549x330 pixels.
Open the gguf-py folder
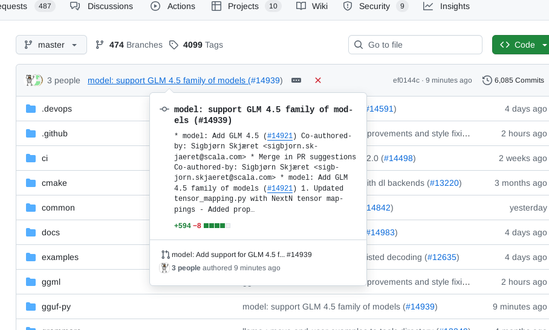point(56,307)
